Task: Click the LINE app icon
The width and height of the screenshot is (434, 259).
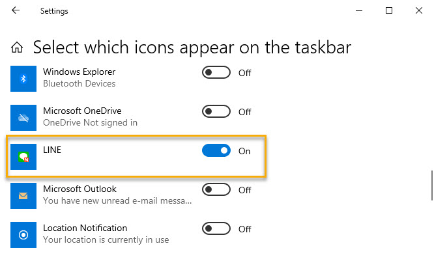Action: tap(23, 157)
